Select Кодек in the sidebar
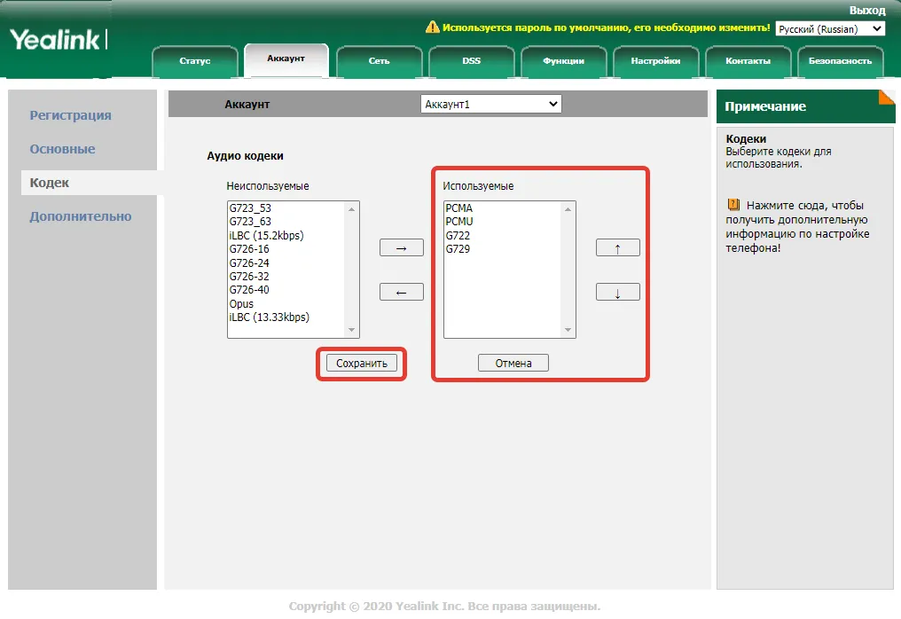Image resolution: width=901 pixels, height=619 pixels. 50,183
